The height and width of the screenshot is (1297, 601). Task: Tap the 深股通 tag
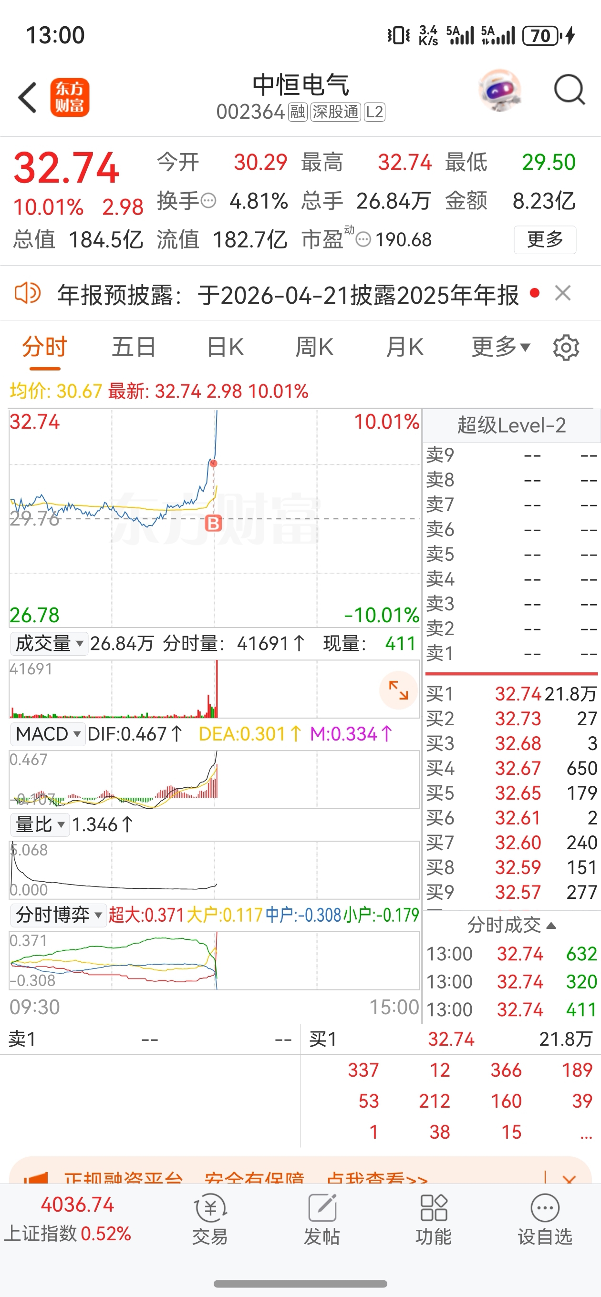pyautogui.click(x=335, y=112)
